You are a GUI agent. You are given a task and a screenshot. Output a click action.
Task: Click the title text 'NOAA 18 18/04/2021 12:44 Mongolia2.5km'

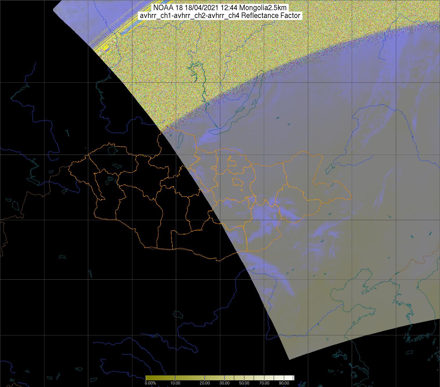click(220, 8)
